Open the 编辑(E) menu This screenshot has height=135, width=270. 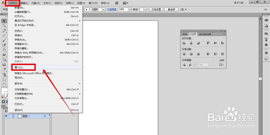[24, 3]
